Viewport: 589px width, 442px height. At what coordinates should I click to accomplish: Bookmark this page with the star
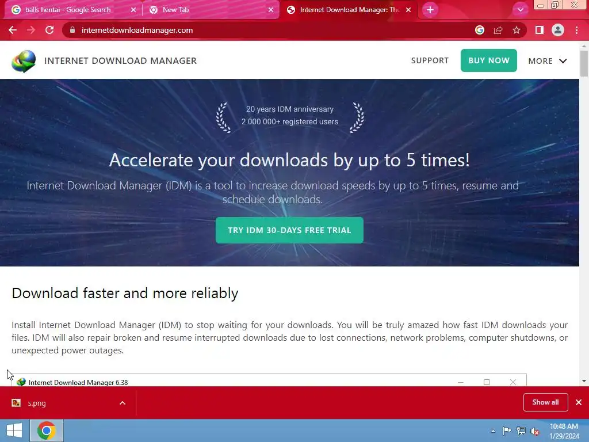coord(517,30)
